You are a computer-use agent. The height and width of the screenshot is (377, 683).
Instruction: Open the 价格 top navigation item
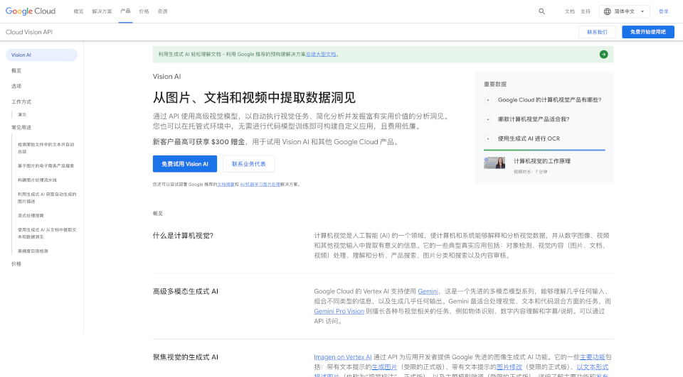[x=144, y=12]
